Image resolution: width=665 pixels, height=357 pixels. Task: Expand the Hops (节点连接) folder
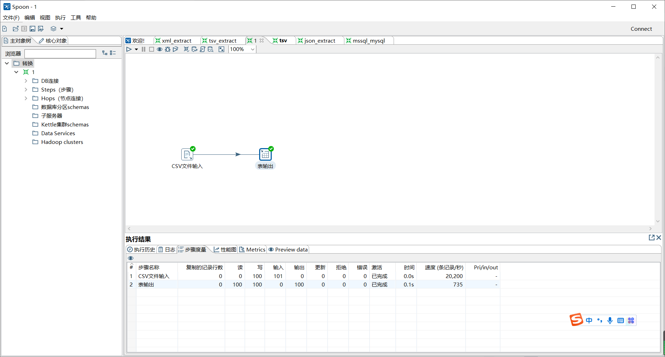26,98
